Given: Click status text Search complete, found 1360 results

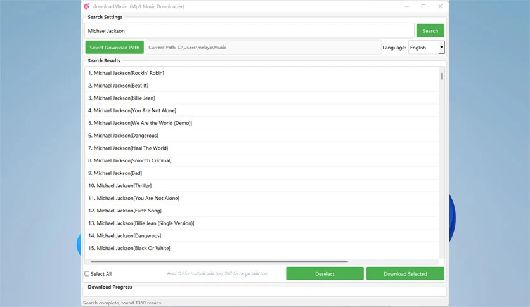Looking at the screenshot, I should click(x=122, y=303).
